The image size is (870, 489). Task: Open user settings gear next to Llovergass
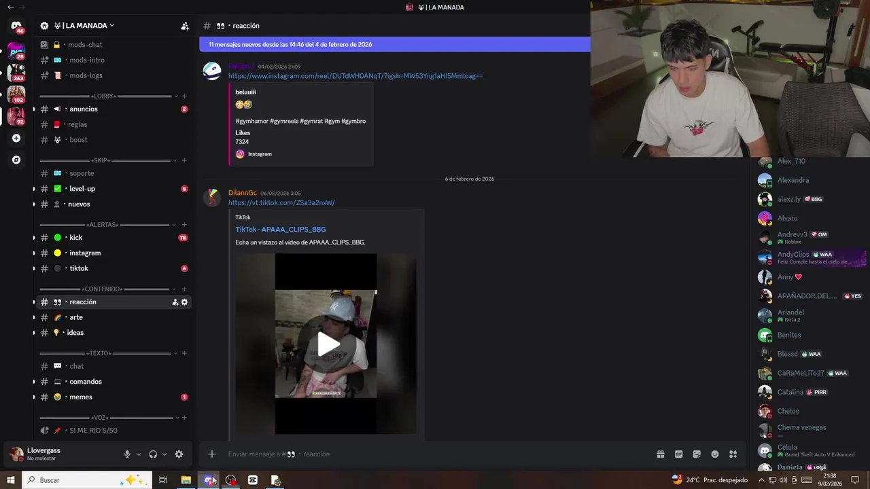[x=179, y=454]
